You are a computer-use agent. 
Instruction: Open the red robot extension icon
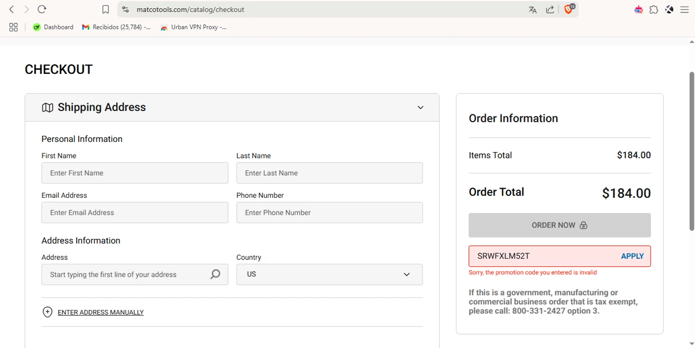point(638,9)
